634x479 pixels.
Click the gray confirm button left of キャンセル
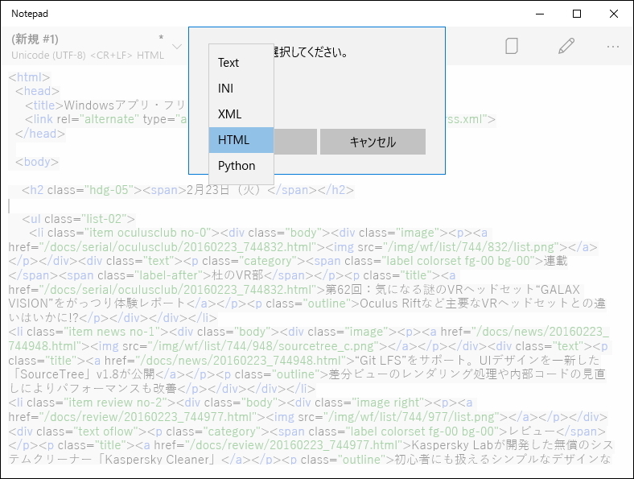click(x=295, y=142)
